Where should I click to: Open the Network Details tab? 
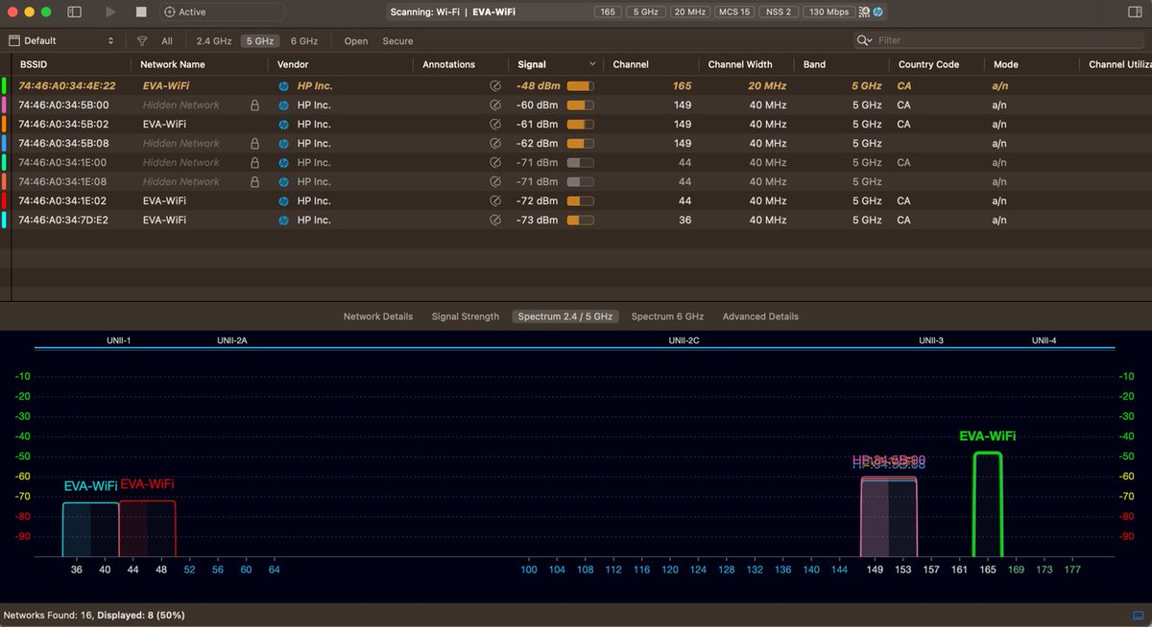378,316
